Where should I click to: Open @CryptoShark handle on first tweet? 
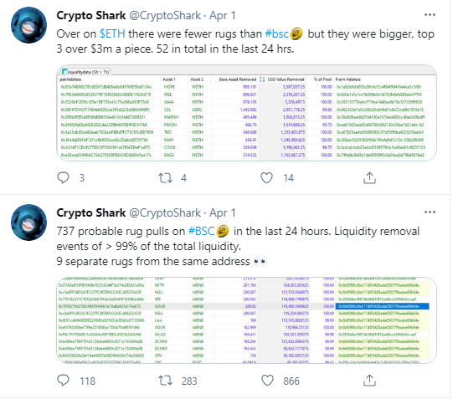point(165,15)
